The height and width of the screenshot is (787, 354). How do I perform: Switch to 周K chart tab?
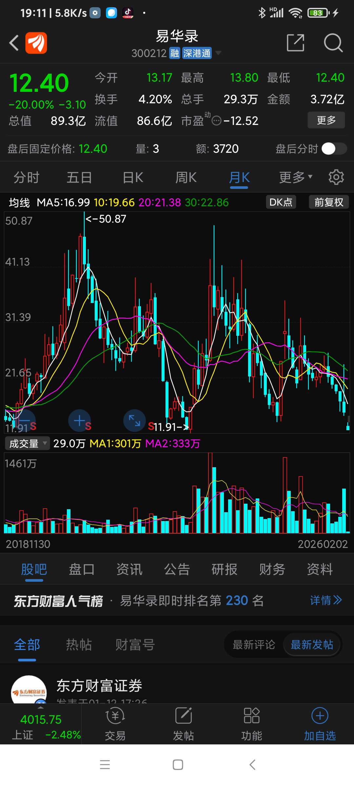point(186,177)
